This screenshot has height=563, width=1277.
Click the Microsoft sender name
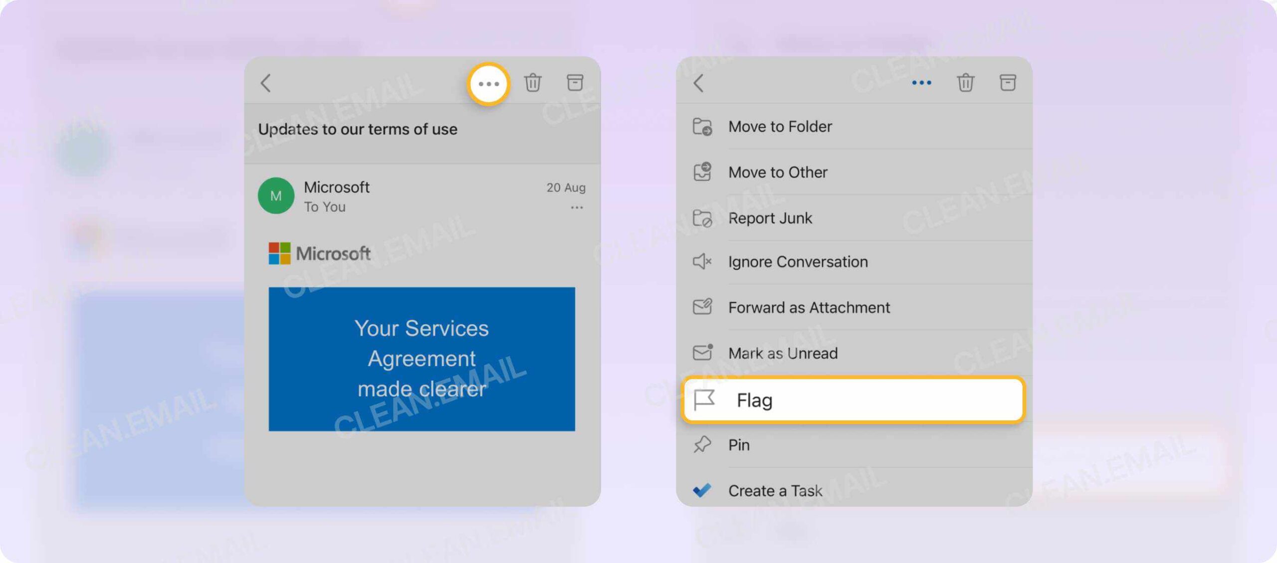click(x=337, y=188)
